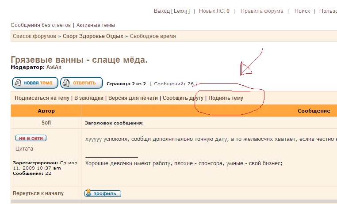Screen dimensions: 337x204
Task: Open 'Правила форума' link
Action: pyautogui.click(x=262, y=11)
